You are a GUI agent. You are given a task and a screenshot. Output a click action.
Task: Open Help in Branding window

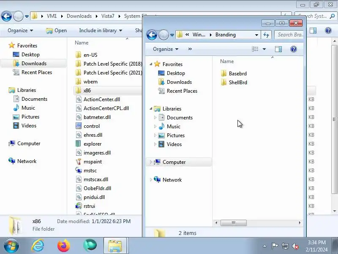[293, 49]
